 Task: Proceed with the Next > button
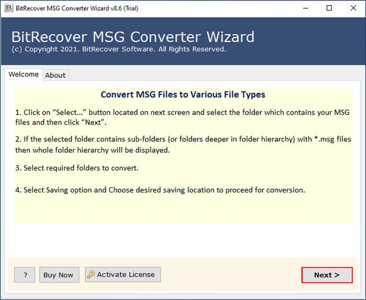327,275
